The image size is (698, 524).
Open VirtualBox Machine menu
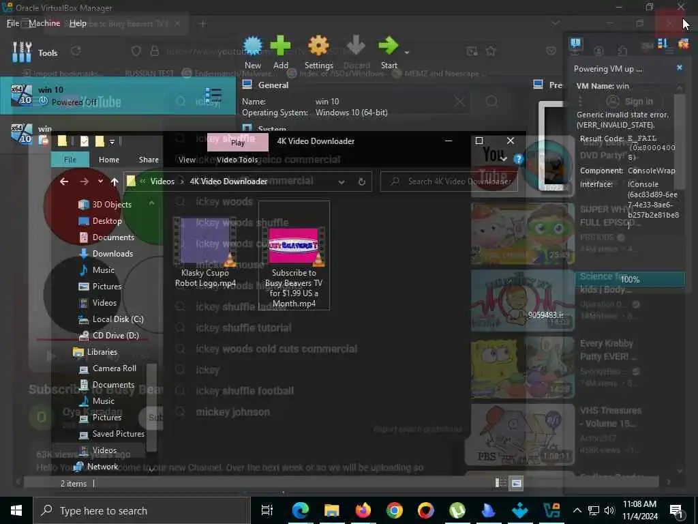[44, 23]
